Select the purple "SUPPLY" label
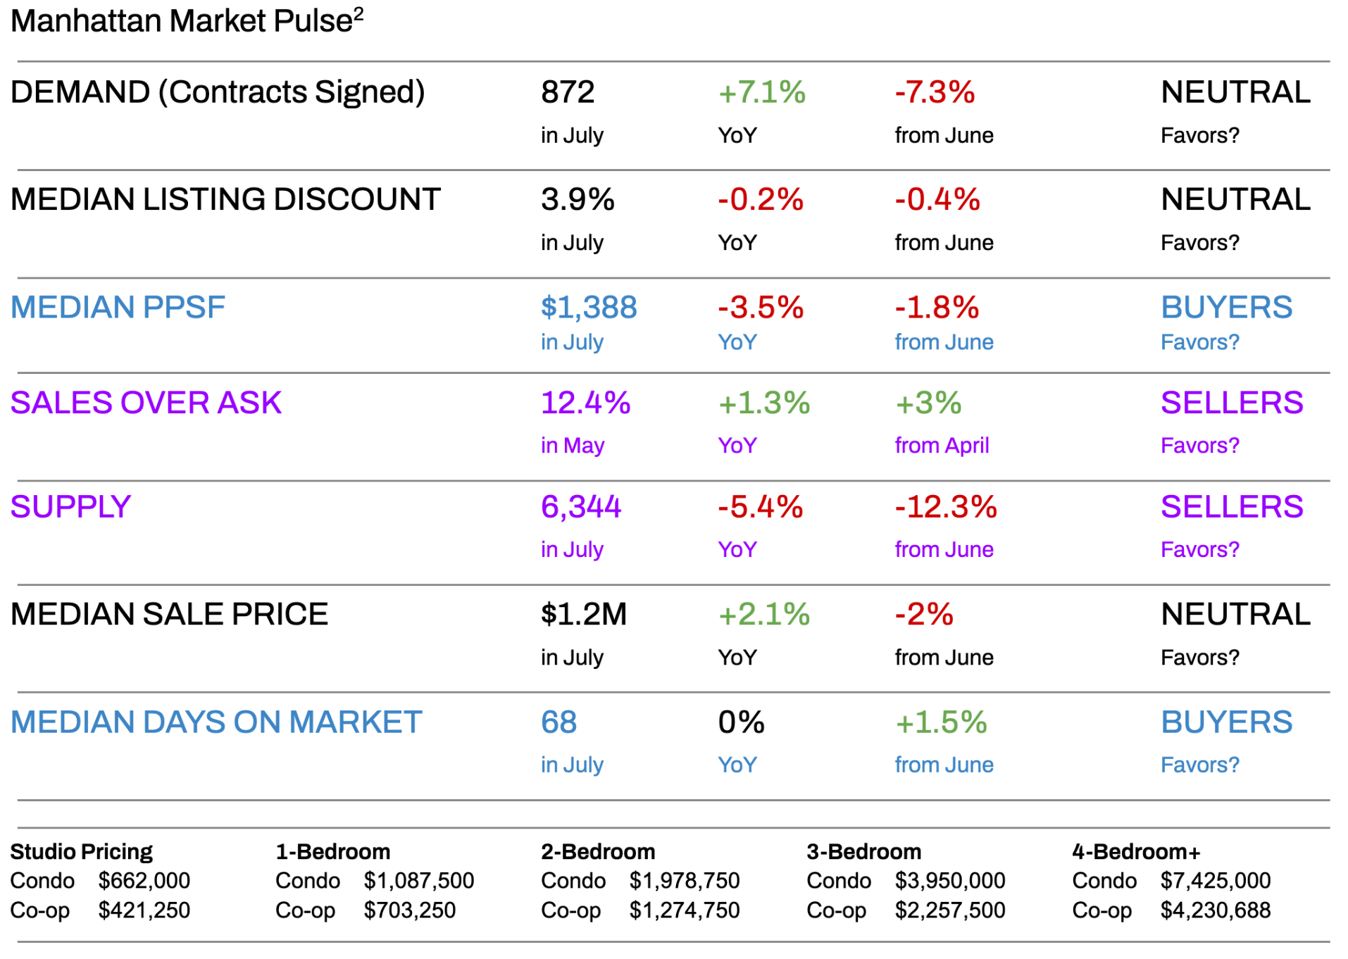1348x959 pixels. 70,507
